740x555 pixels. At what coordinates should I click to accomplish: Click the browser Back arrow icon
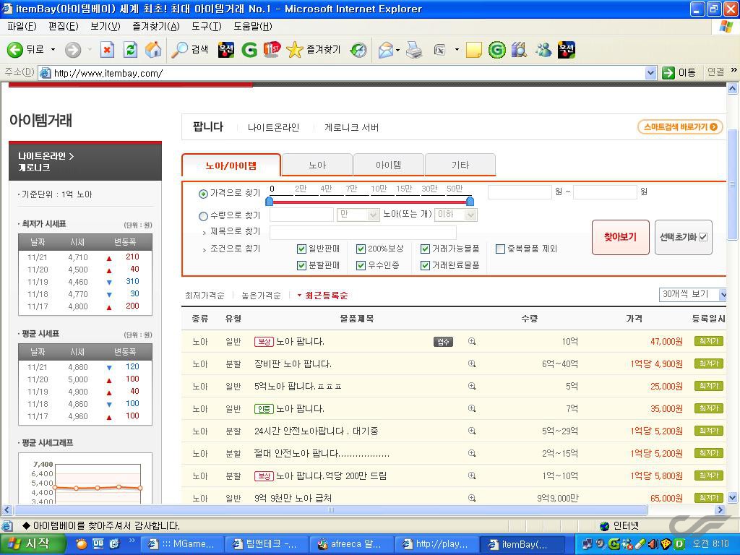pyautogui.click(x=14, y=50)
